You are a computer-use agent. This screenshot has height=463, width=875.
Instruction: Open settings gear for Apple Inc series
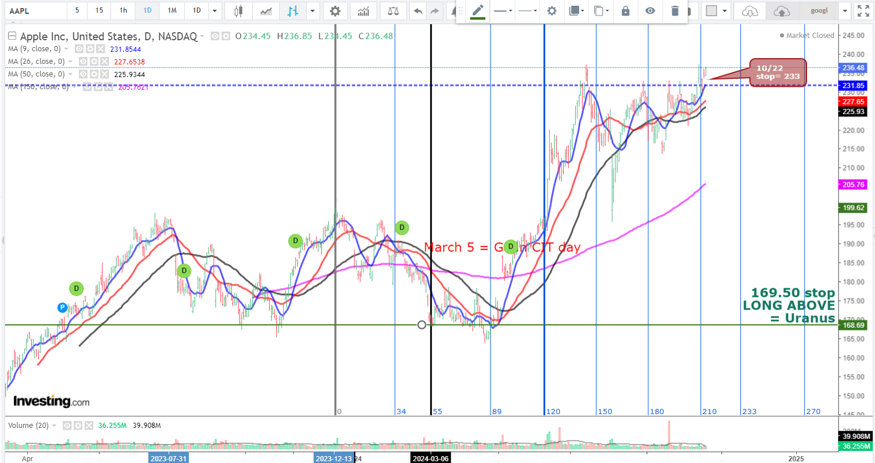[x=226, y=36]
